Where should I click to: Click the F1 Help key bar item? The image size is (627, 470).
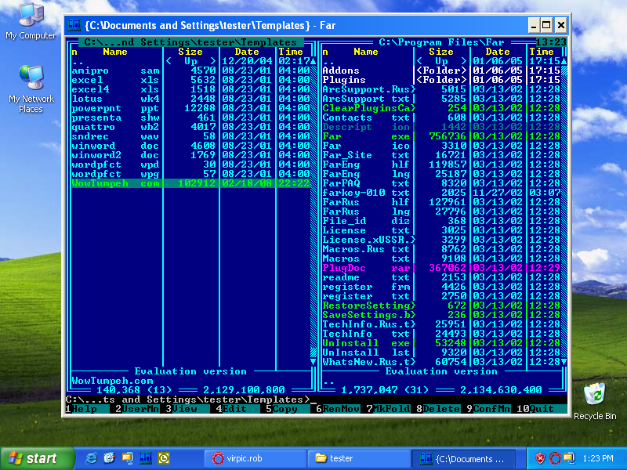(87, 409)
